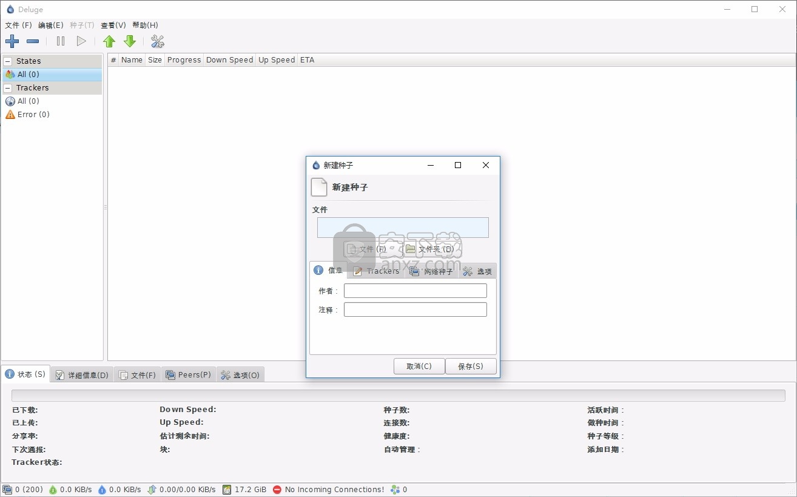
Task: Switch to the 状态(S) bottom tab
Action: pyautogui.click(x=25, y=374)
